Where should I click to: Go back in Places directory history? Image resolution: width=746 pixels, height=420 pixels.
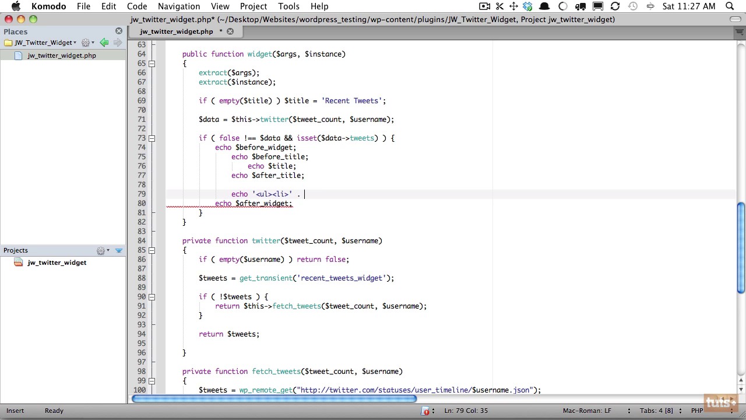pyautogui.click(x=104, y=43)
